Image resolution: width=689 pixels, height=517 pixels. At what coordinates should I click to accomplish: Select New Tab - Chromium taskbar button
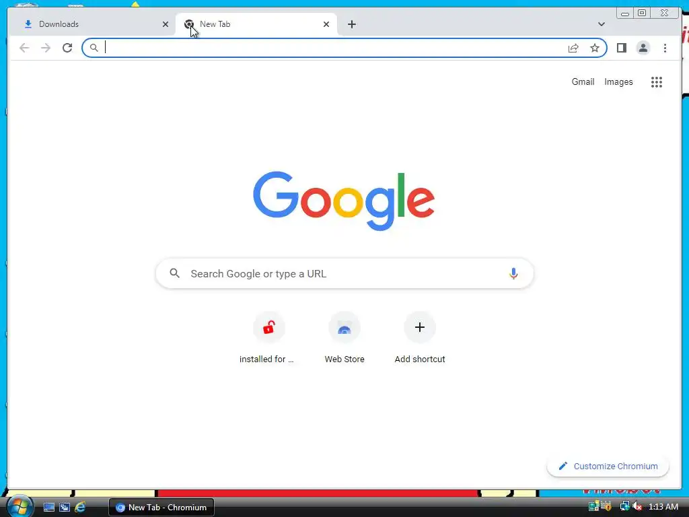(161, 508)
